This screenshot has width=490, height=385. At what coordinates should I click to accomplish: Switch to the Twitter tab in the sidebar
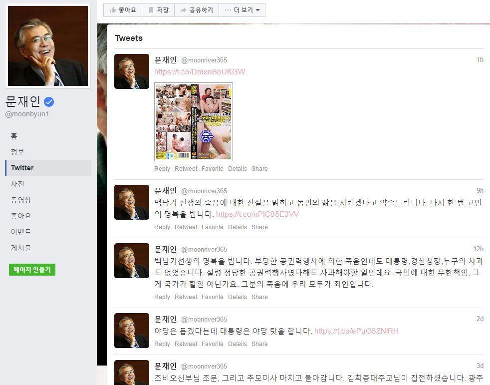(x=22, y=168)
